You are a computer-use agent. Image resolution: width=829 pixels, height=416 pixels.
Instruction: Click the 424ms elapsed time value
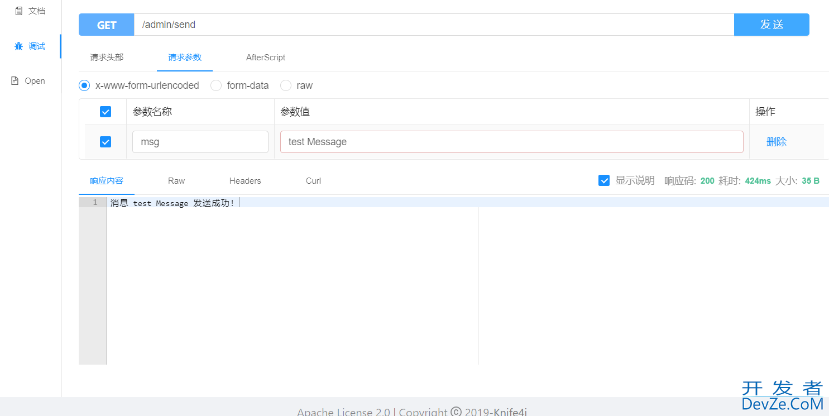pos(758,181)
